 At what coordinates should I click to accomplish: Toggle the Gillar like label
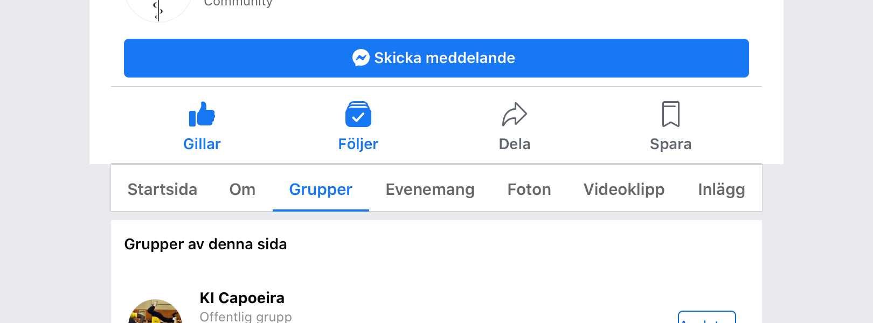[202, 144]
